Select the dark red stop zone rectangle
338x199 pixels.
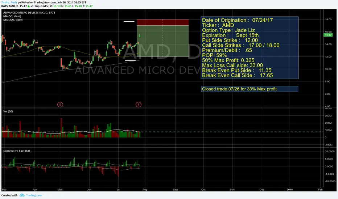coord(163,22)
